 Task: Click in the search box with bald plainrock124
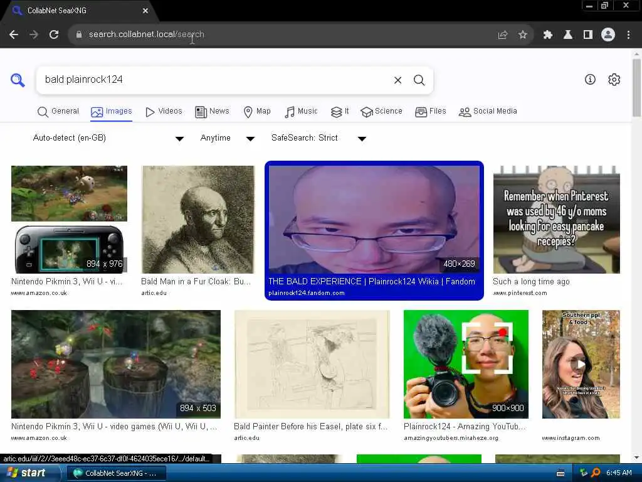213,80
